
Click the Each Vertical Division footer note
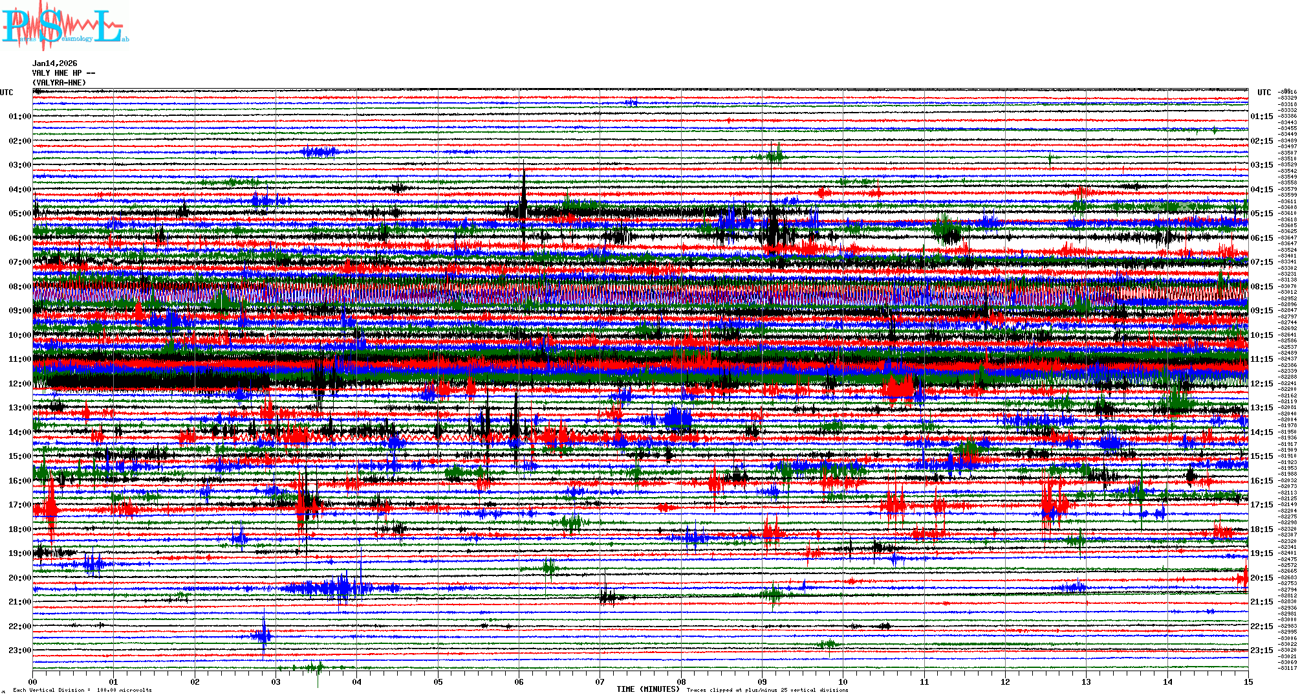tap(82, 690)
